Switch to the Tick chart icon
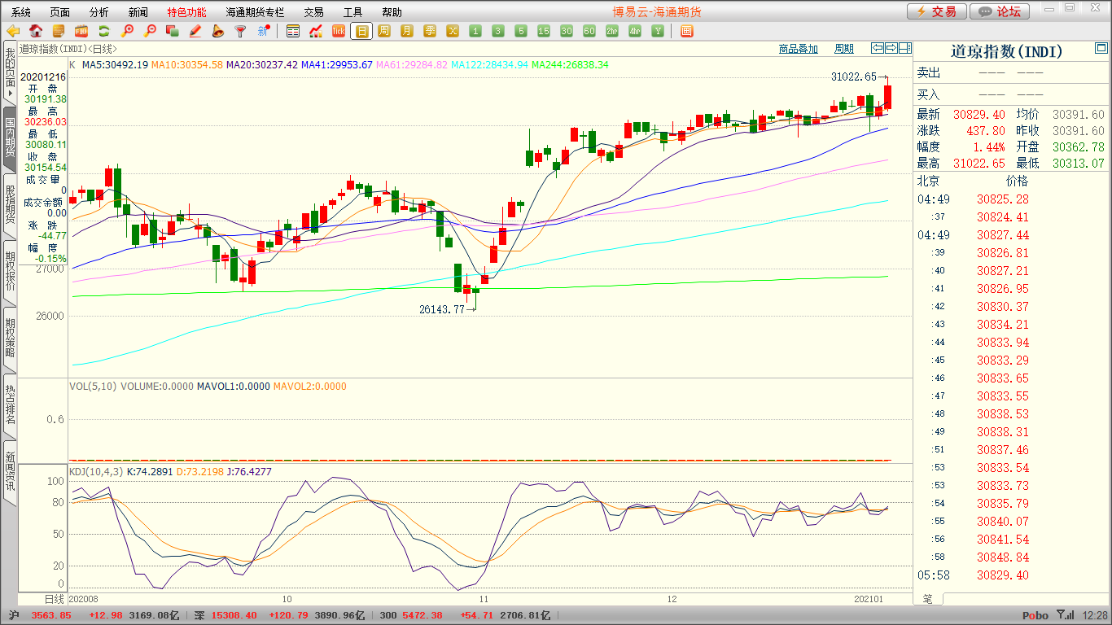1112x625 pixels. pyautogui.click(x=339, y=32)
